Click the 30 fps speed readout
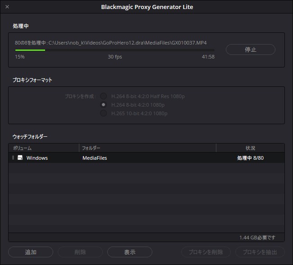 (115, 57)
